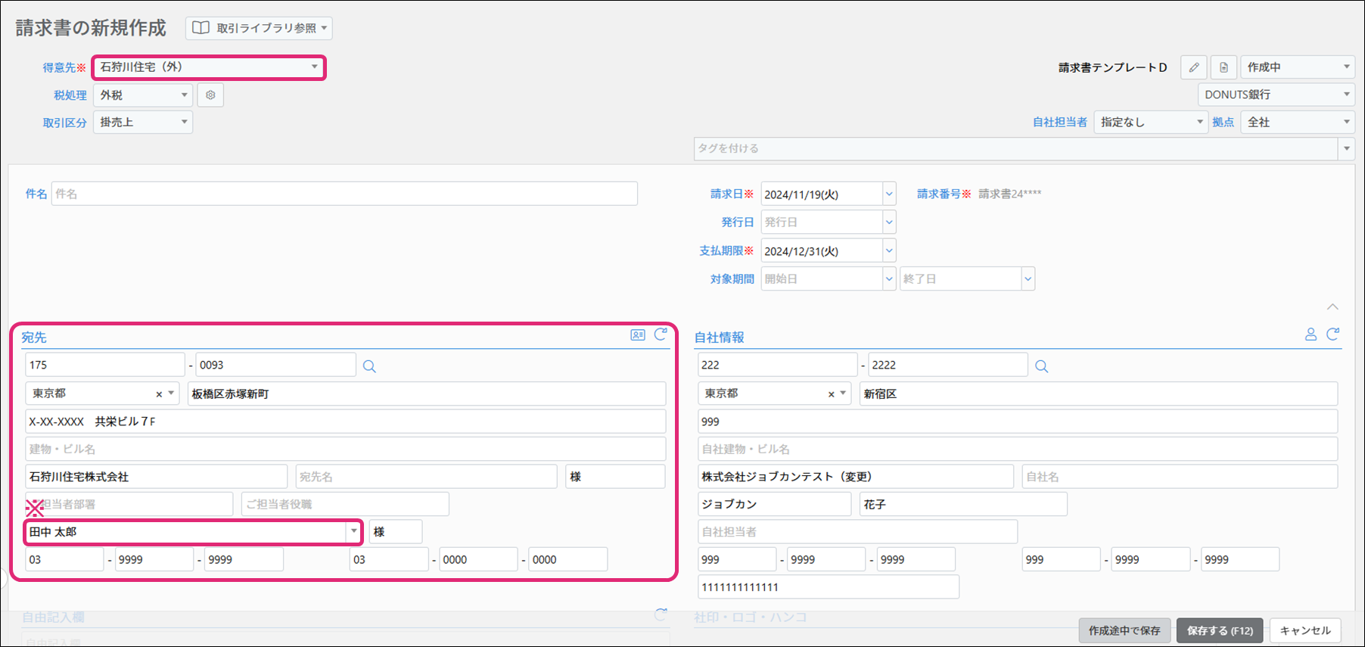Click the document preview icon beside template name

point(1224,67)
